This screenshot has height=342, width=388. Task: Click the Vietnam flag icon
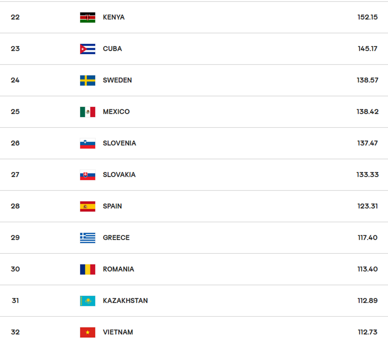tap(88, 332)
